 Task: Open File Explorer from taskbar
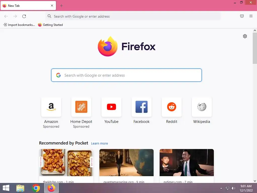pos(20,188)
